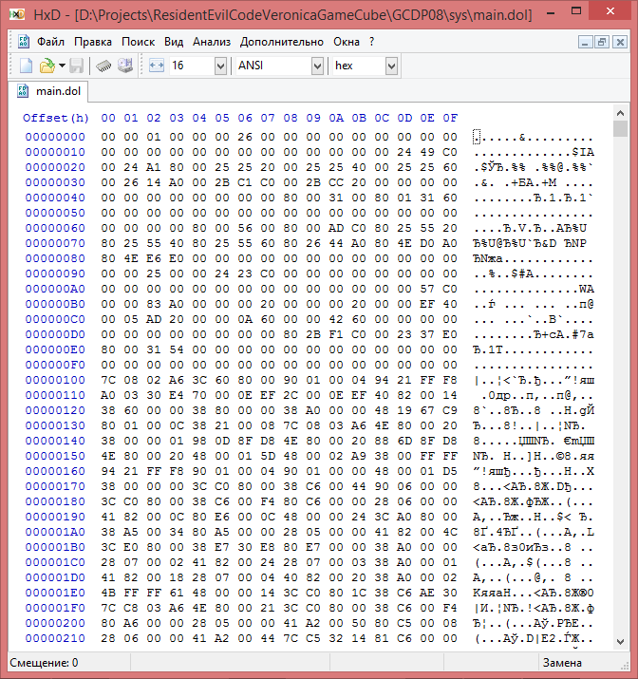Click offset row 000000F0
This screenshot has height=679, width=638.
point(55,365)
